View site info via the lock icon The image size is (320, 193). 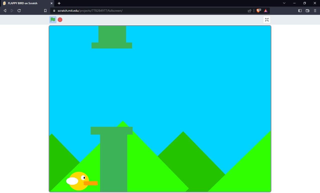(54, 11)
